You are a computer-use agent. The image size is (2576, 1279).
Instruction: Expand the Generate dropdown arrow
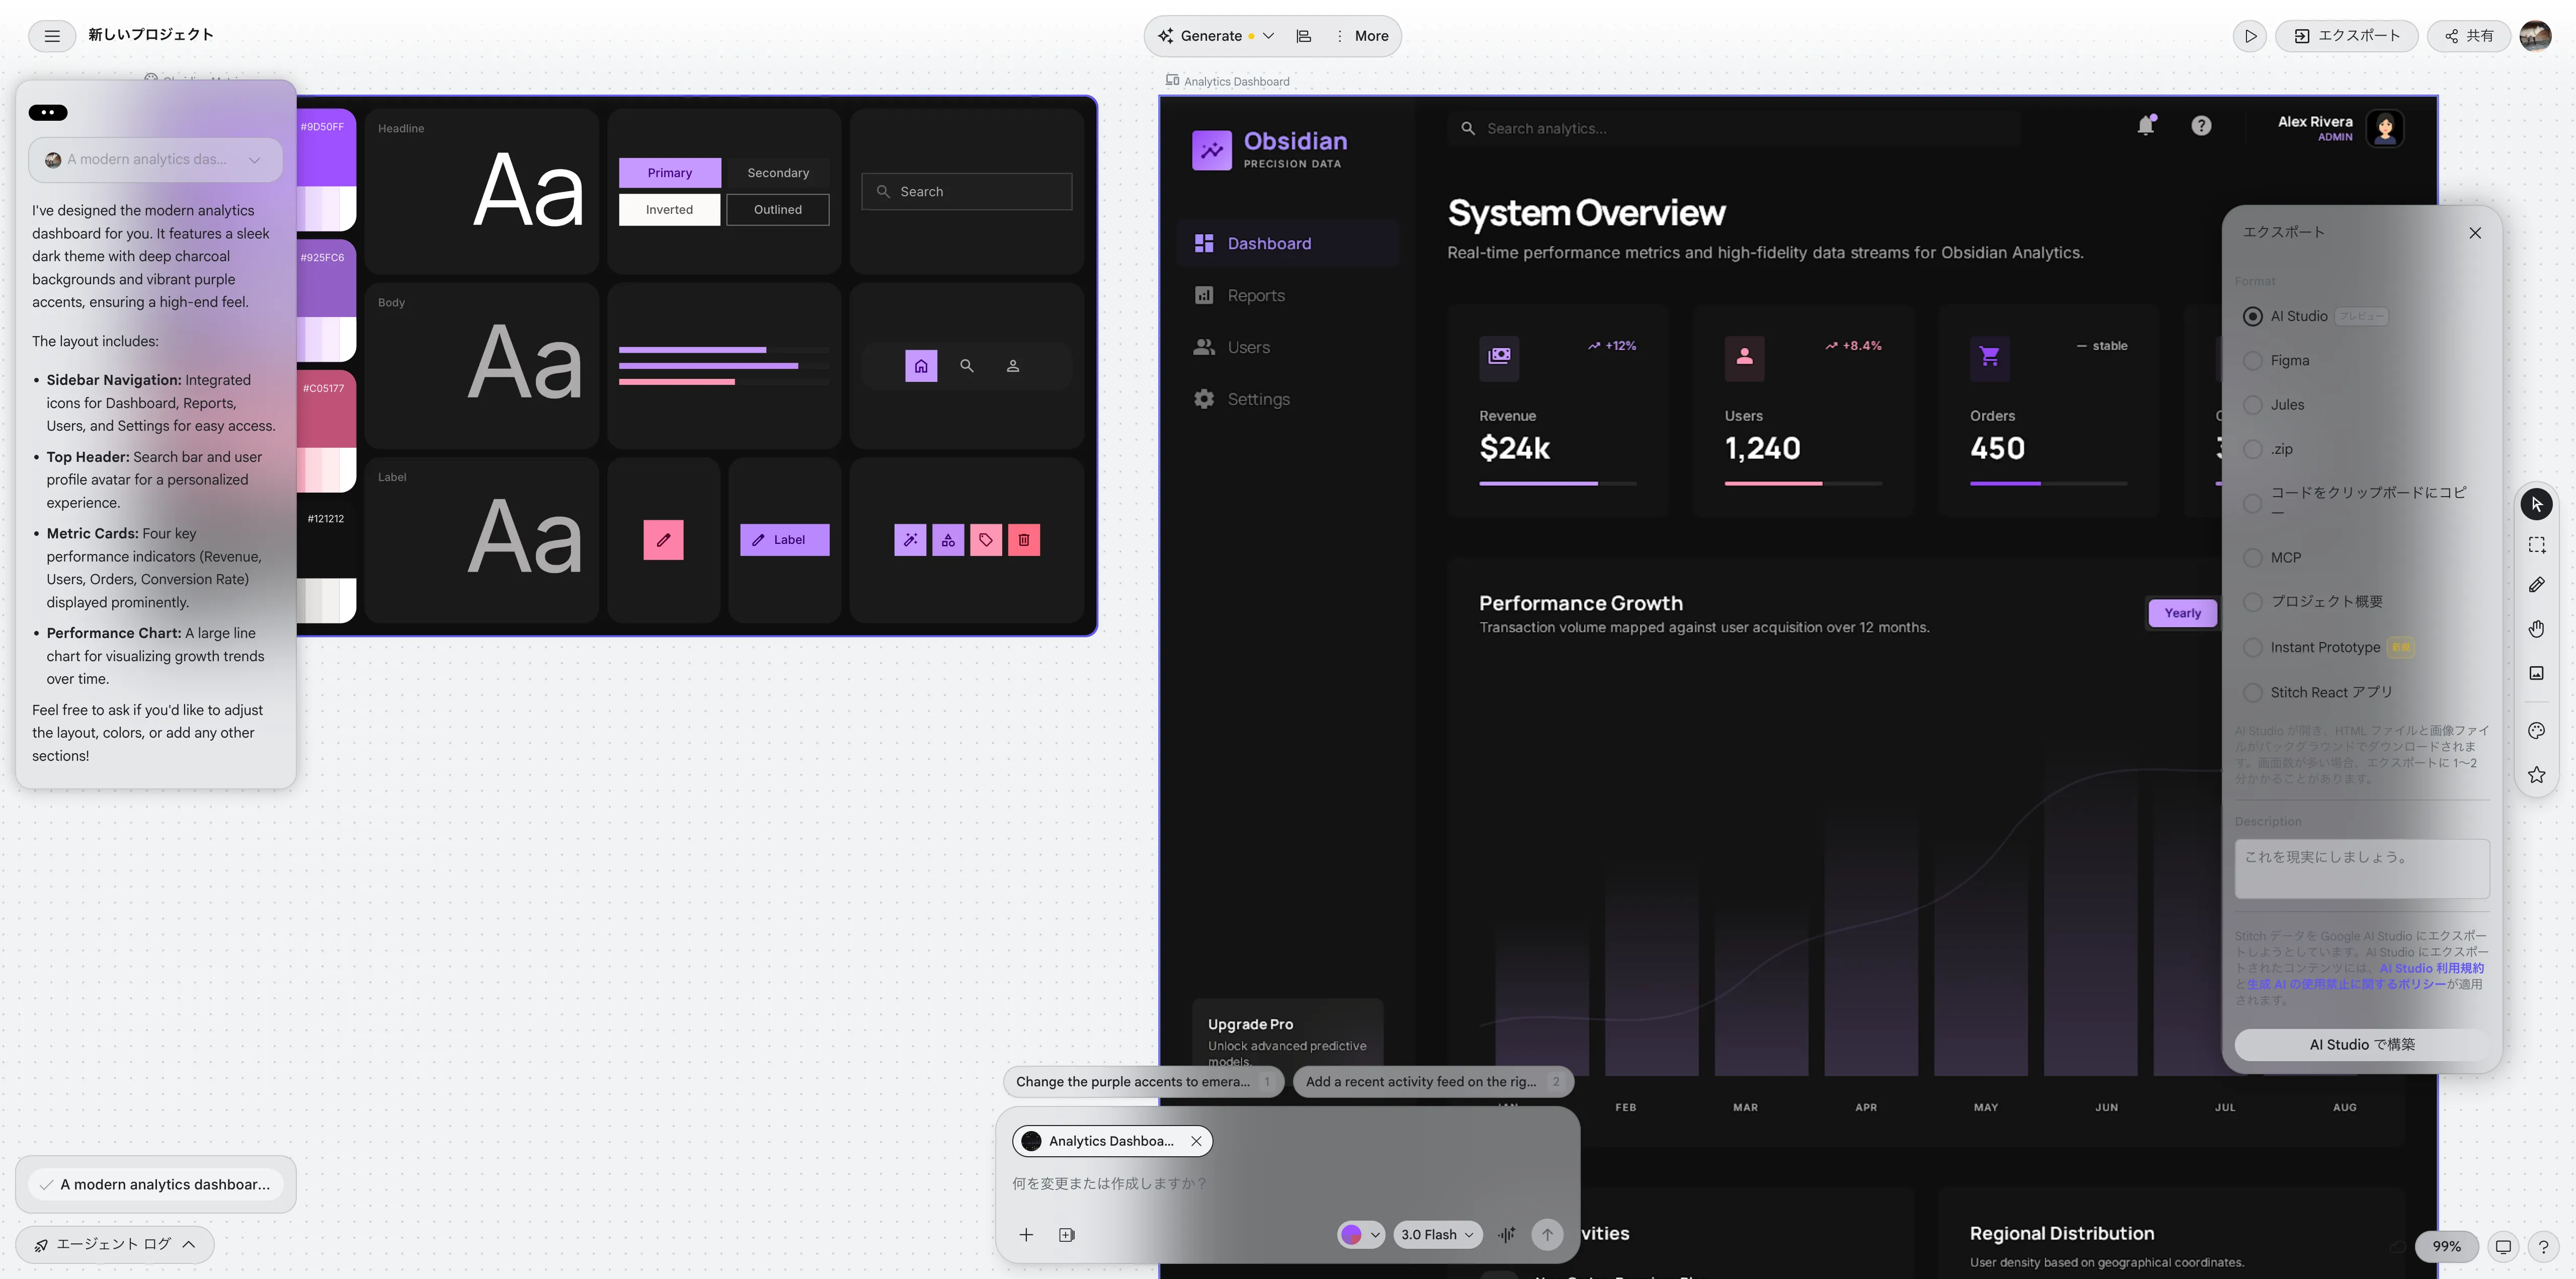pos(1268,36)
